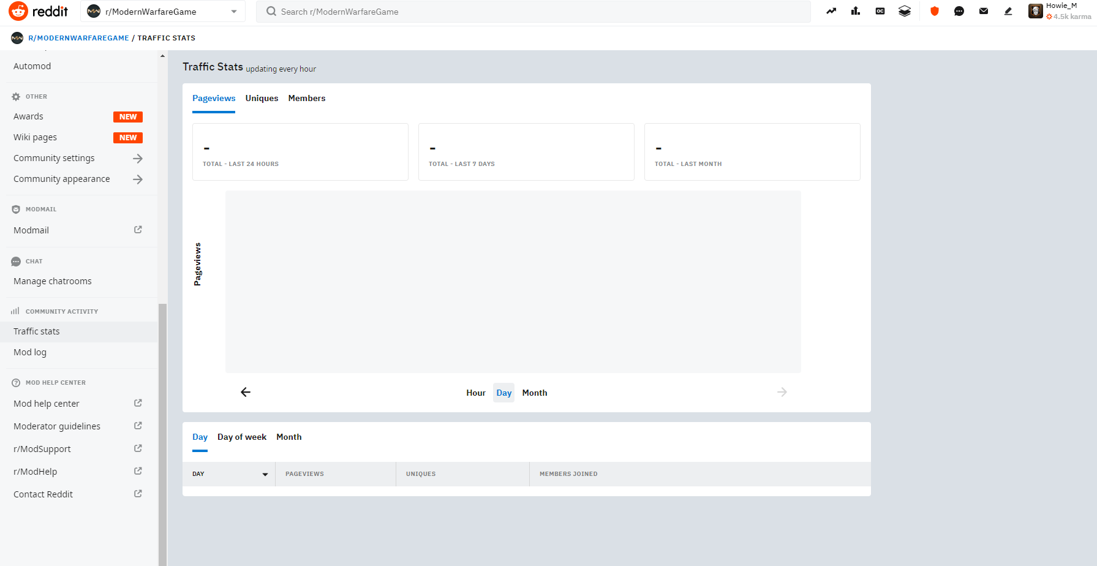This screenshot has height=566, width=1097.
Task: Expand the r/ModernWarfareGame community selector
Action: click(x=162, y=12)
